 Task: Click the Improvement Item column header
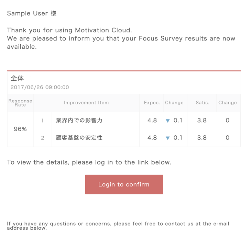(86, 103)
